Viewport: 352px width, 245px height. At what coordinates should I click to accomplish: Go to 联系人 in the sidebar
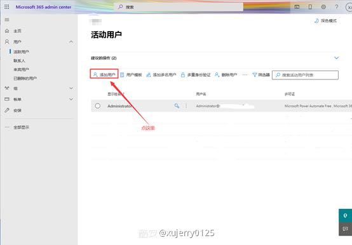click(19, 60)
